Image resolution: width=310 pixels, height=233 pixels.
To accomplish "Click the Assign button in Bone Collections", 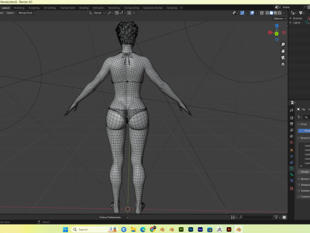I will (304, 172).
